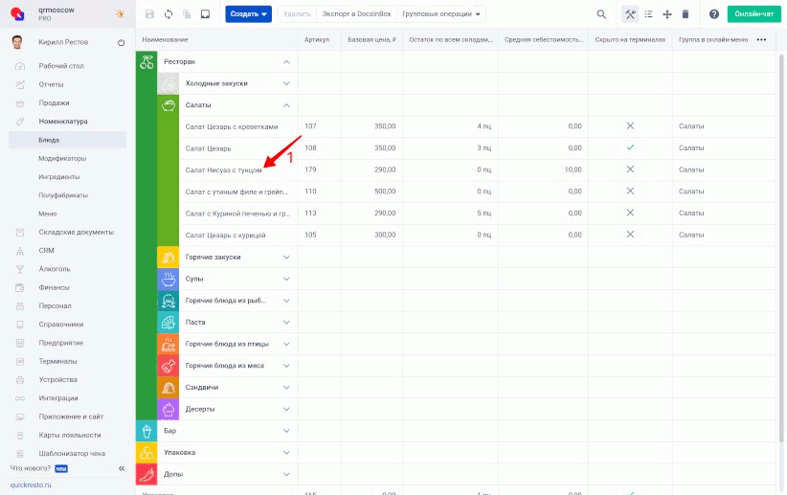
Task: Sort by Наименование column header
Action: pos(165,39)
